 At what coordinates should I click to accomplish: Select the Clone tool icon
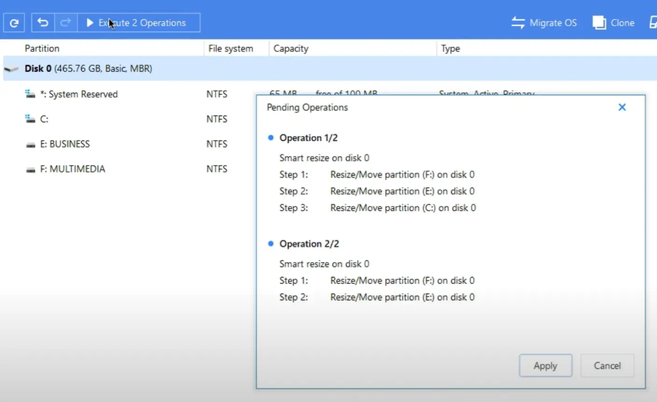600,22
